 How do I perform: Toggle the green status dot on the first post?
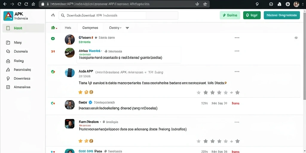pos(53,39)
